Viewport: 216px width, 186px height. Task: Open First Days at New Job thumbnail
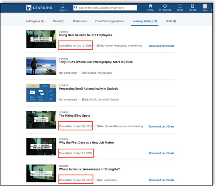(41, 146)
